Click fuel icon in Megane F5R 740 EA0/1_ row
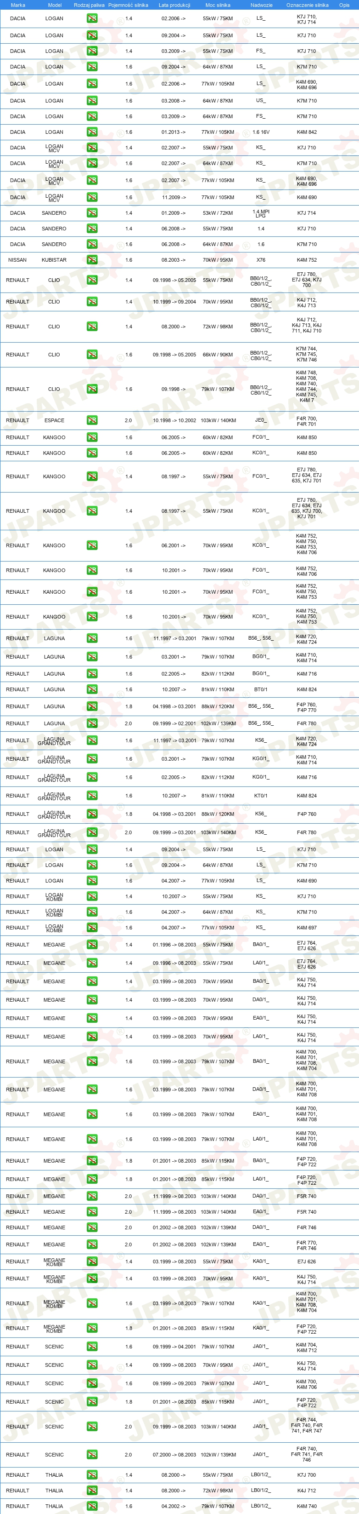The image size is (359, 1514). 92,1212
